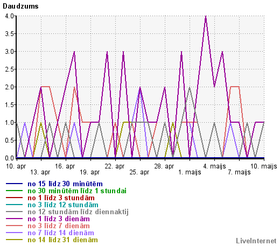Image resolution: width=280 pixels, height=246 pixels.
Task: Click the '1.5' y-axis value
Action: pyautogui.click(x=10, y=105)
